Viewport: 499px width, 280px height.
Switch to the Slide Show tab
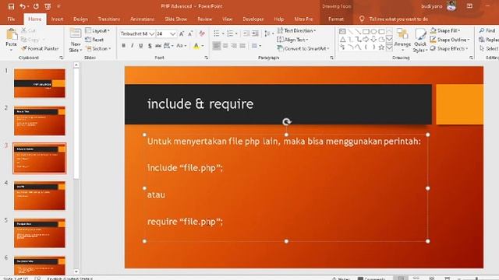click(176, 19)
